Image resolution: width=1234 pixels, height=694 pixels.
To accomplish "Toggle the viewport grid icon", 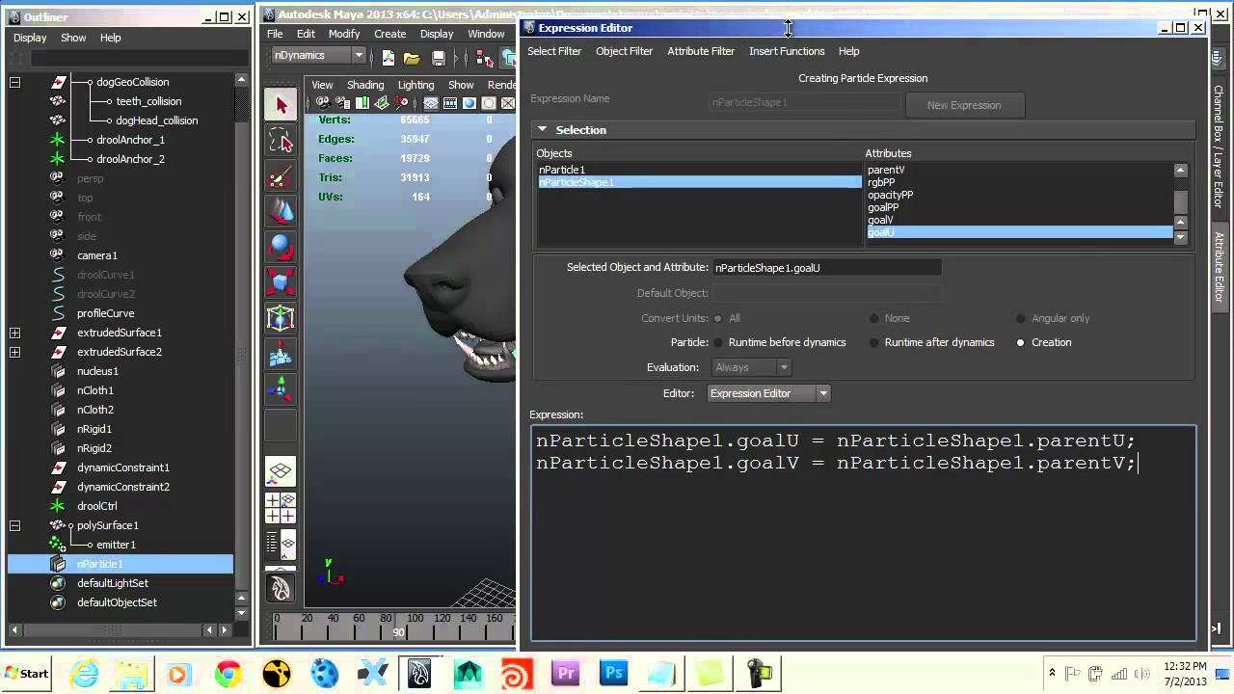I will point(431,103).
